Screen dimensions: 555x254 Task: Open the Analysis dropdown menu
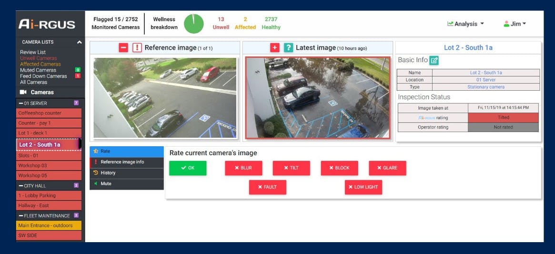(465, 24)
